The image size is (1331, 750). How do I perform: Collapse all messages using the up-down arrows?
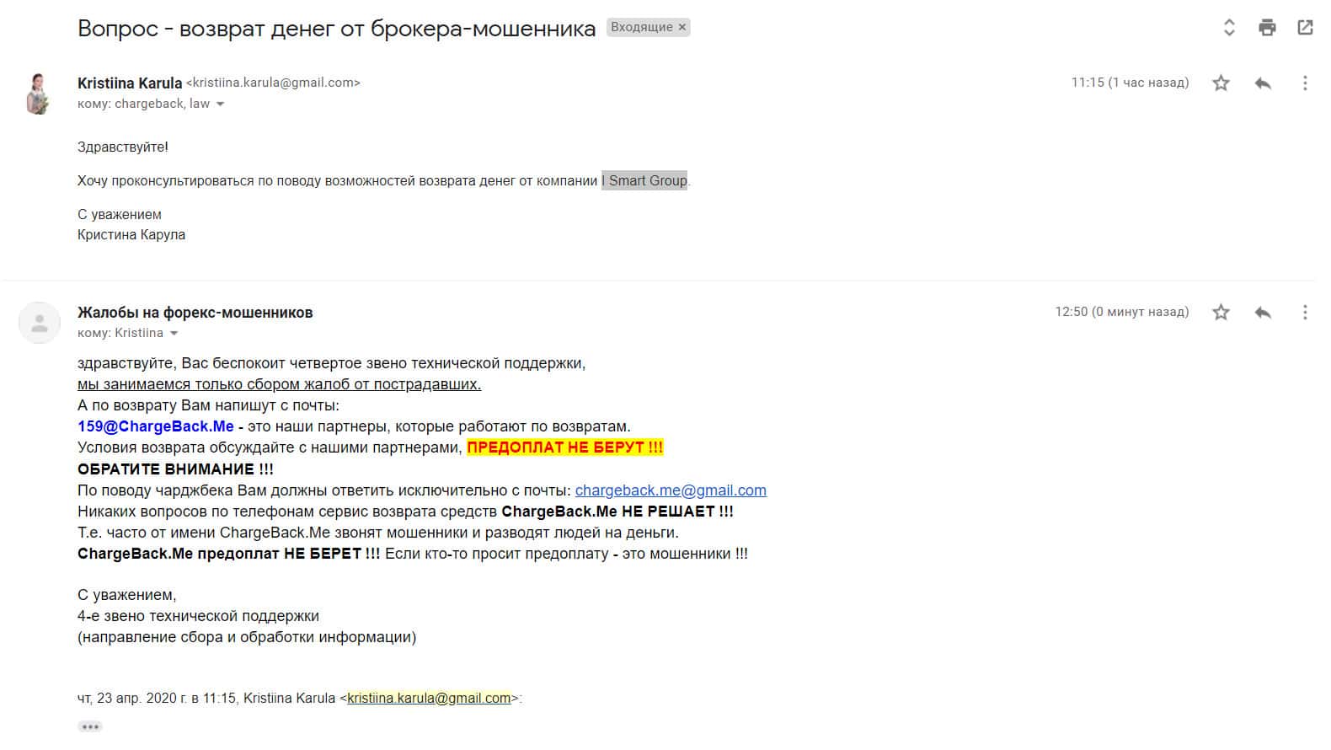pos(1229,28)
